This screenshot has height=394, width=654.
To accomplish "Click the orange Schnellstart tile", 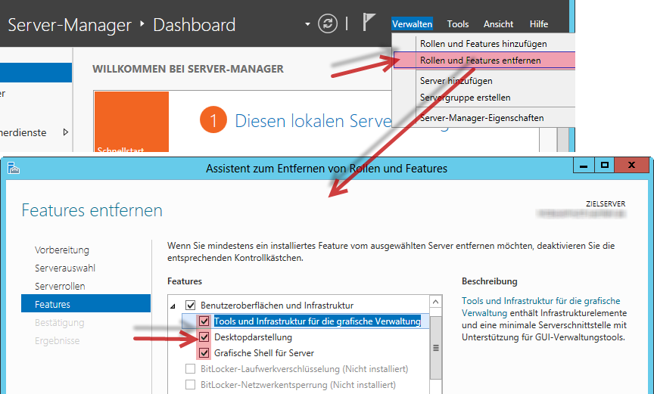I will [132, 122].
